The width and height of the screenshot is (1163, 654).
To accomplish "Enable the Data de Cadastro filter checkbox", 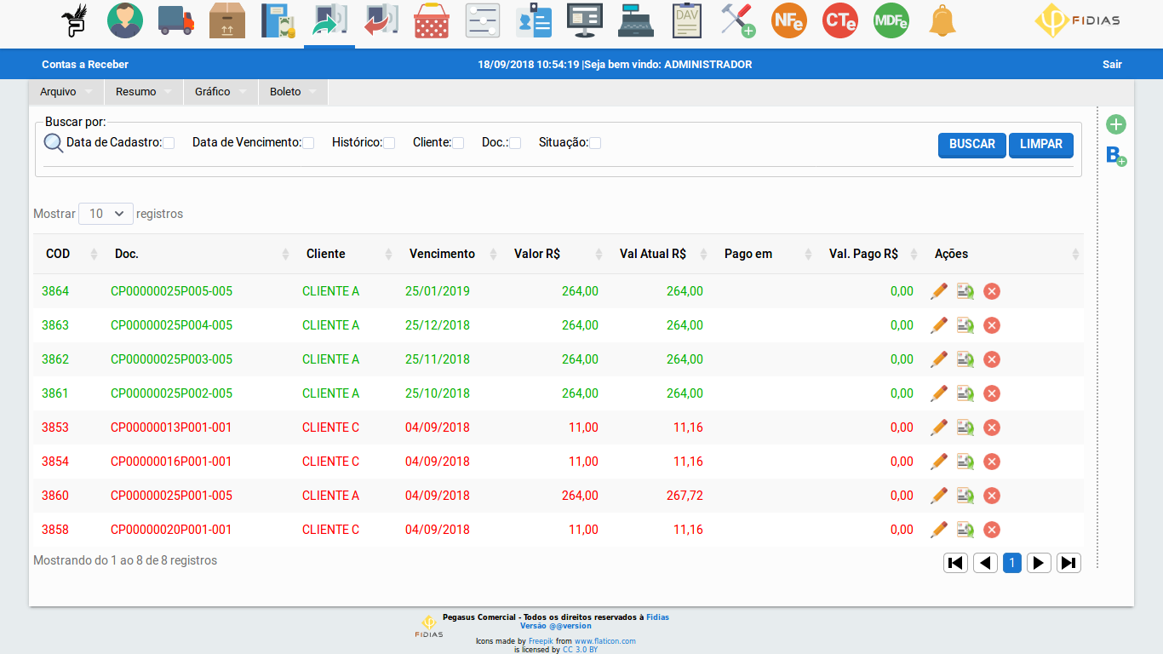I will [169, 142].
